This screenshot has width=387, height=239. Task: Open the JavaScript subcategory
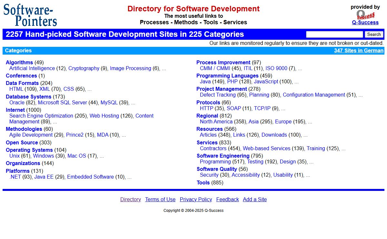pyautogui.click(x=266, y=82)
